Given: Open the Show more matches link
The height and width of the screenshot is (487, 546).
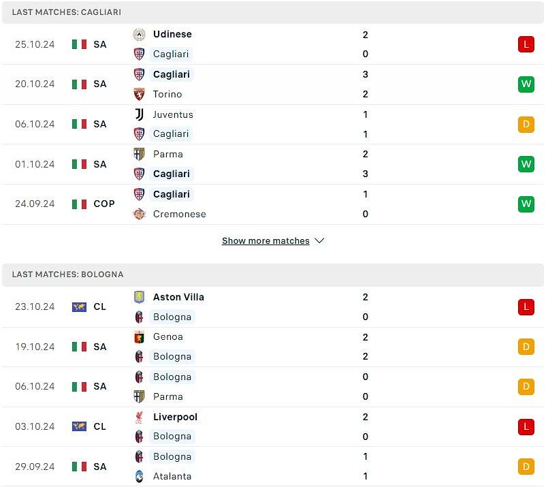Looking at the screenshot, I should tap(266, 240).
